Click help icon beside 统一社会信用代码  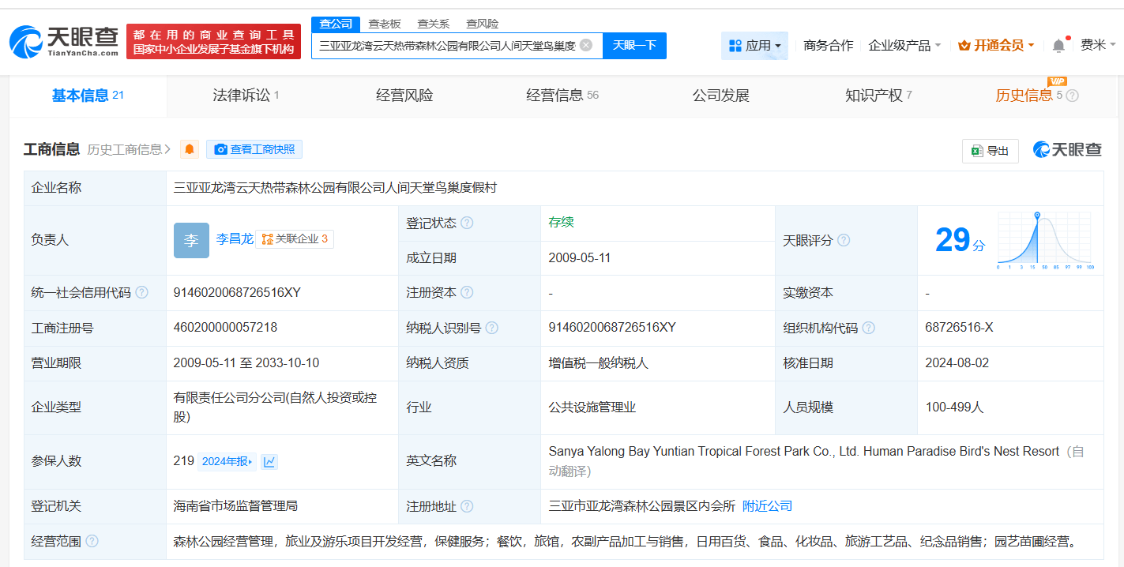(141, 293)
